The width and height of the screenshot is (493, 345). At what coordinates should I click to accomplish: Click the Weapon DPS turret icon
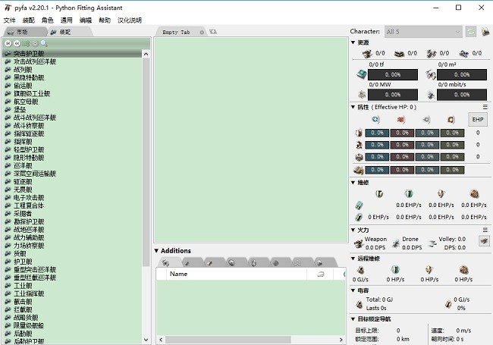coord(359,243)
